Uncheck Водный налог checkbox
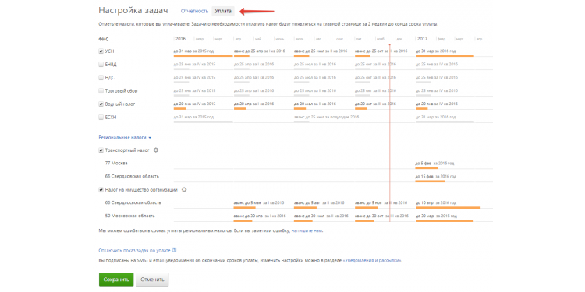The width and height of the screenshot is (585, 292). [x=101, y=104]
